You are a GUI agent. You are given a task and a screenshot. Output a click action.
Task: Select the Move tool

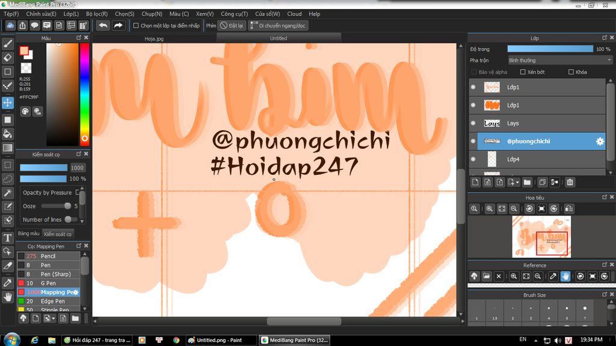pos(7,103)
